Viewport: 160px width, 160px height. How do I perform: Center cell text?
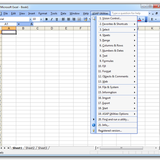click(x=69, y=19)
